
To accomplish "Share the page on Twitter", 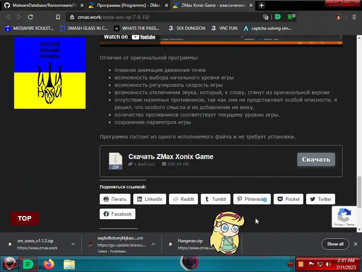I will pos(321,199).
